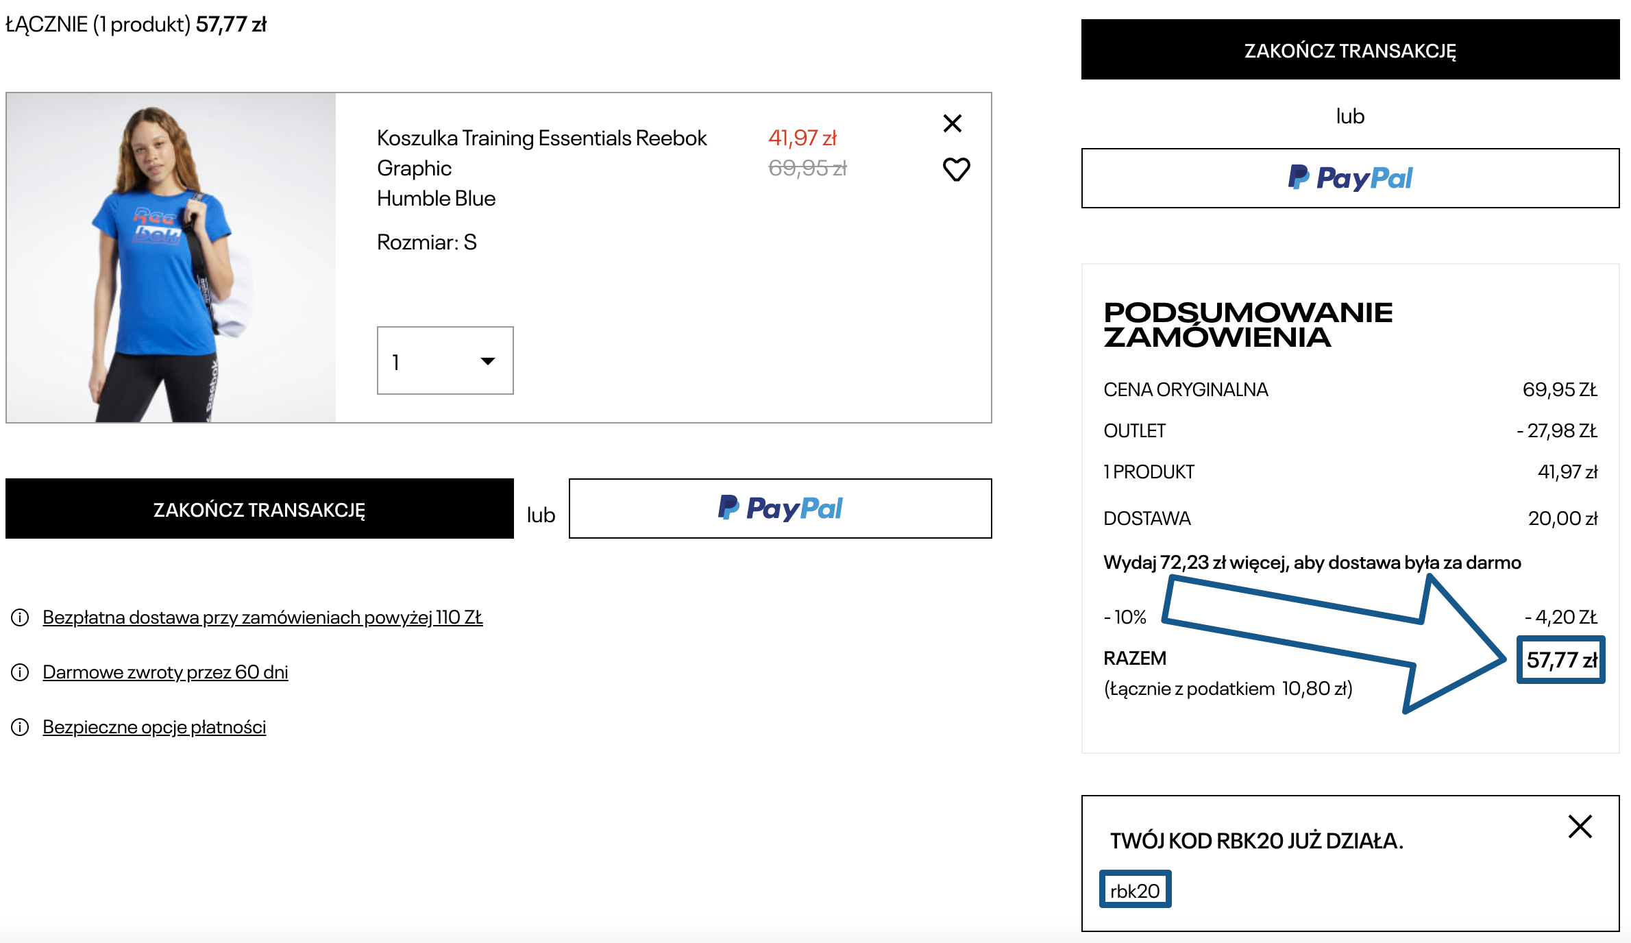Open Darmowe zwroty przez 60 dni link
The image size is (1631, 943).
pyautogui.click(x=165, y=672)
